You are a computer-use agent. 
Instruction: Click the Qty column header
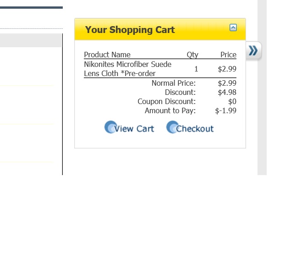(x=192, y=55)
